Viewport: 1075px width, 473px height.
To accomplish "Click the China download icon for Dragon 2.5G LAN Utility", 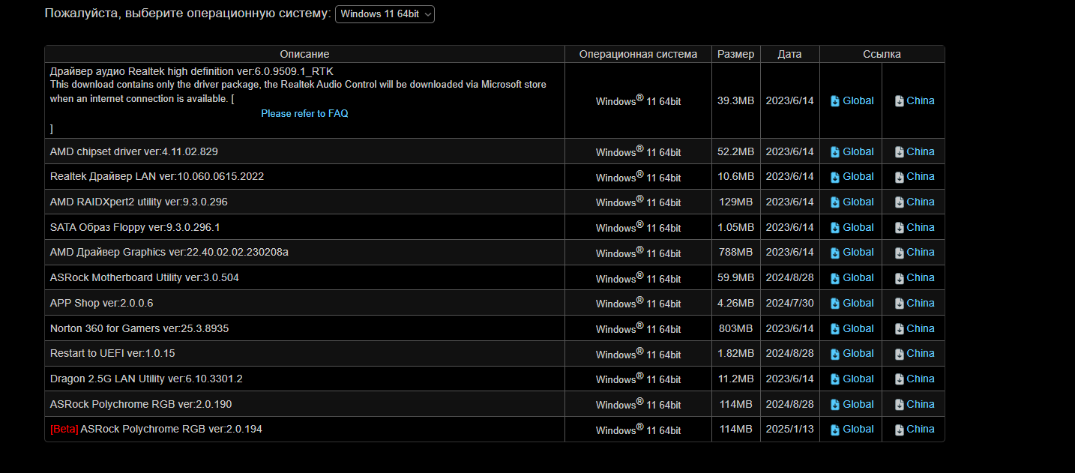I will 900,379.
